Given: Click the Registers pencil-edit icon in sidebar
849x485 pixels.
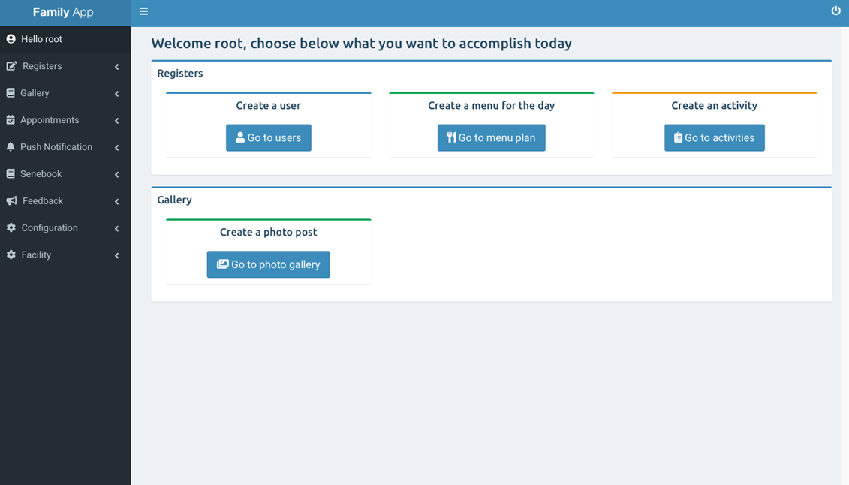Looking at the screenshot, I should pos(11,66).
